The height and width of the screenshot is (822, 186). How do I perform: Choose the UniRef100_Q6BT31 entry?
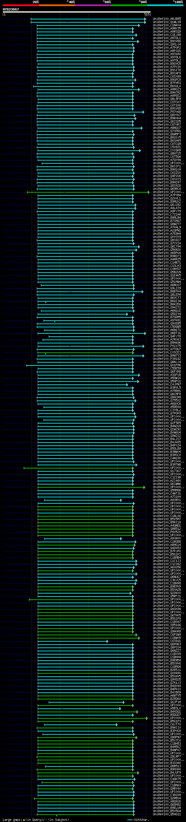[x=167, y=333]
